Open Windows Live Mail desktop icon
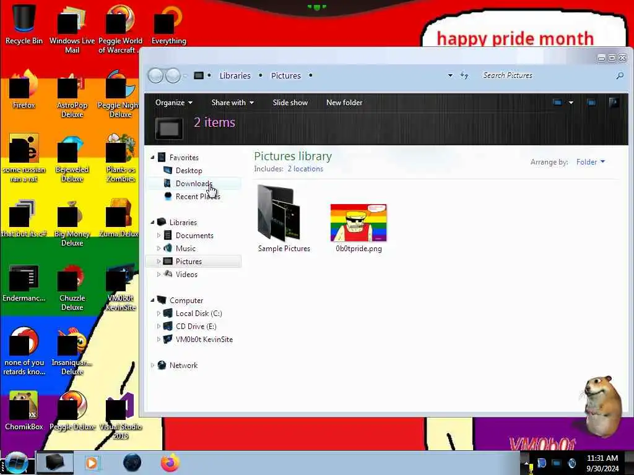 pos(72,28)
